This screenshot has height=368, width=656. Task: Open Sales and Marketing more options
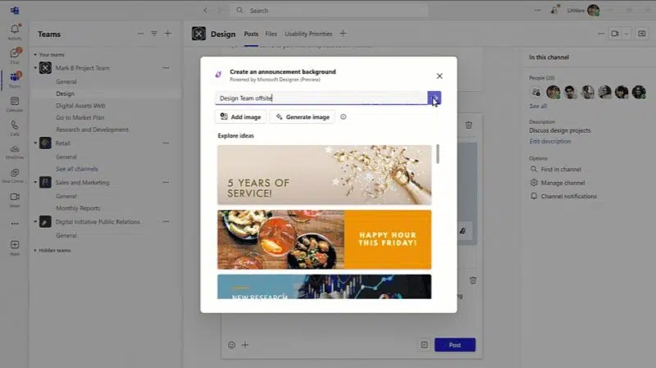166,182
